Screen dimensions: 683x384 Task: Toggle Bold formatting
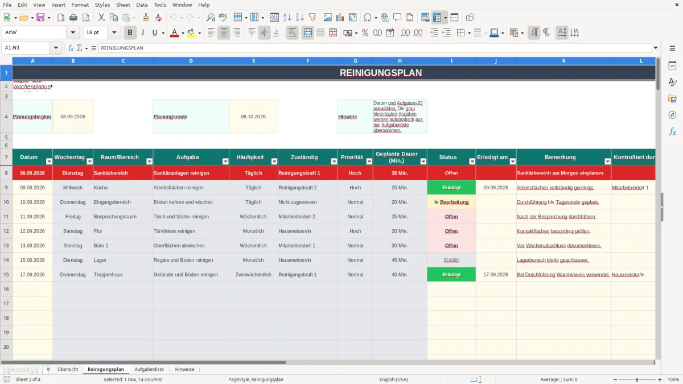(x=130, y=33)
